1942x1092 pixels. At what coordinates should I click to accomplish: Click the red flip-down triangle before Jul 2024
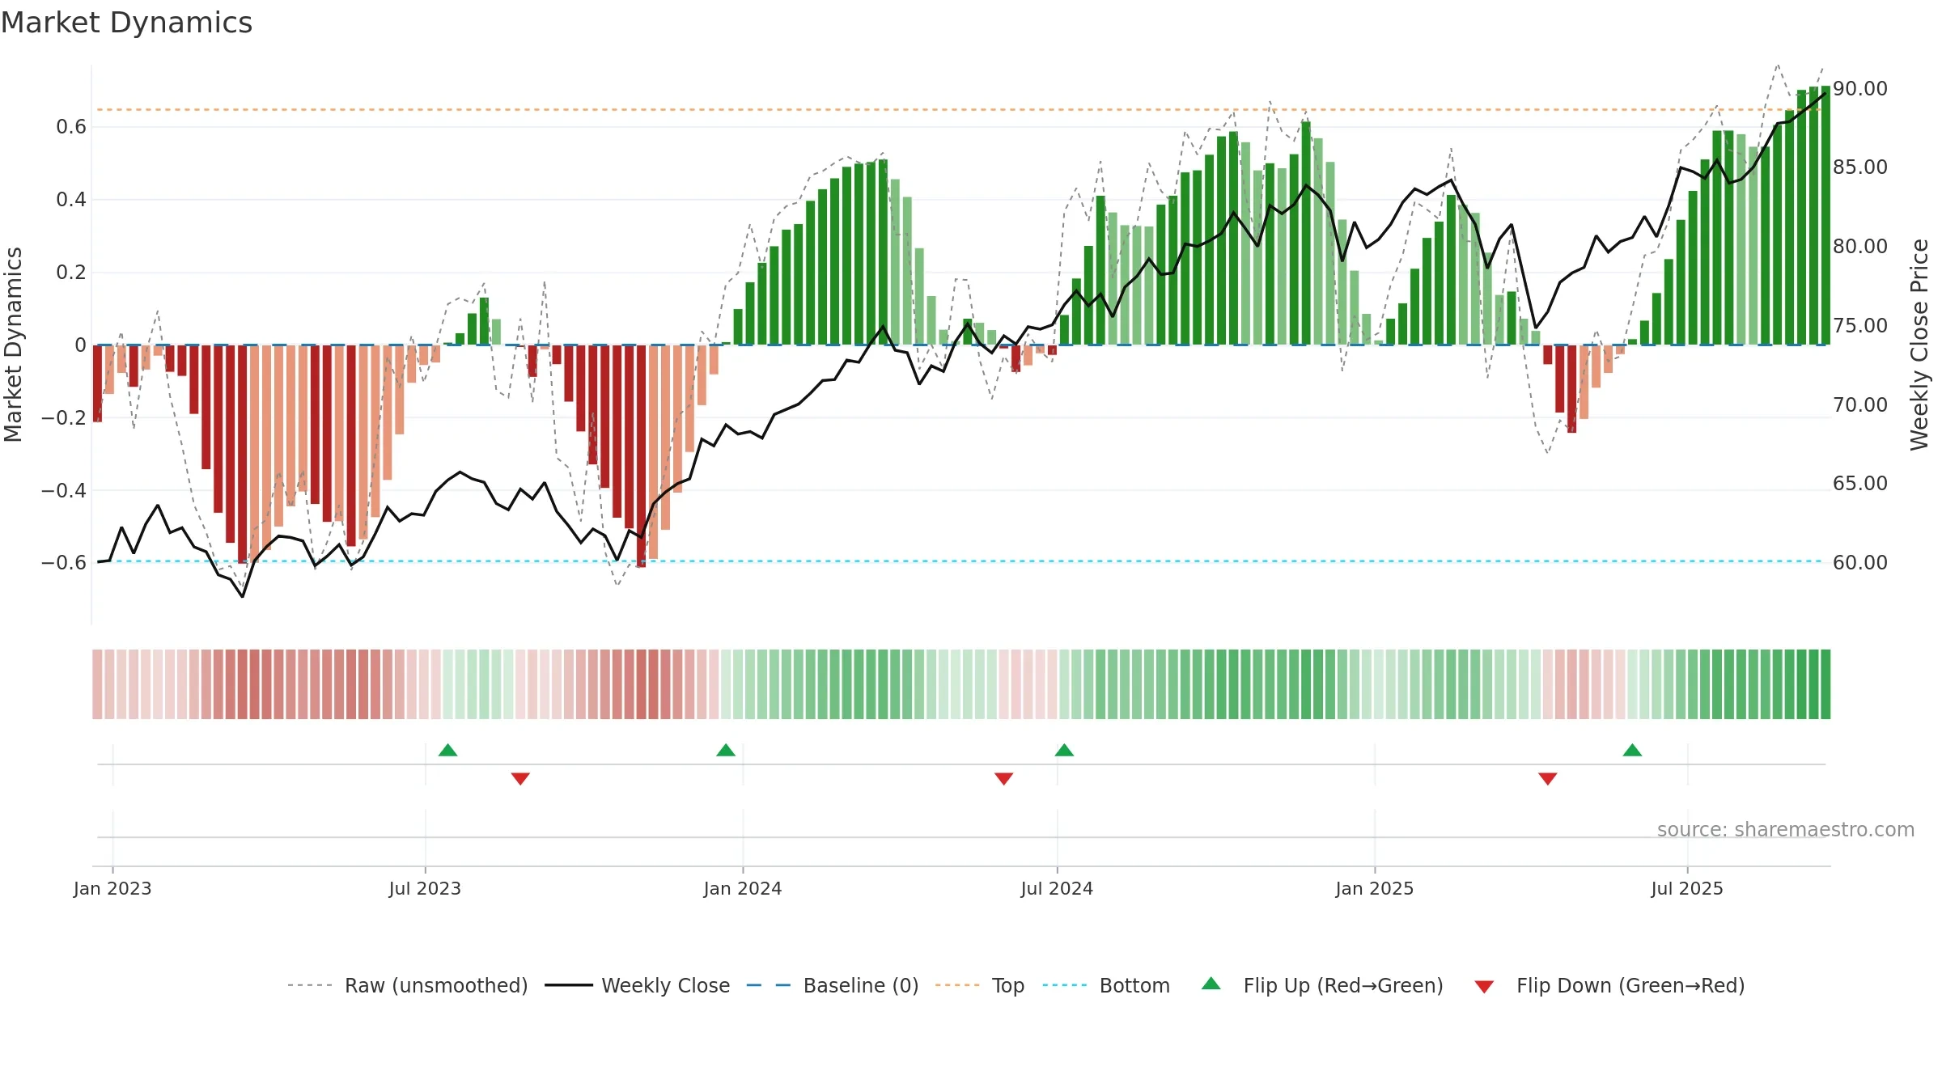coord(1003,779)
